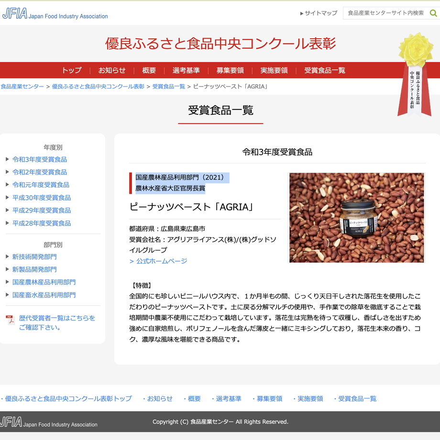Open the サイトマップ link

point(319,13)
